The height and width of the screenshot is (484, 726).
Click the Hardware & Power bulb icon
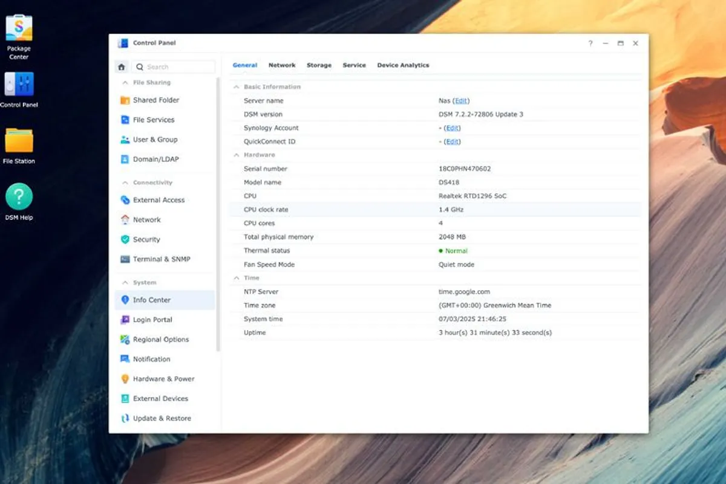coord(125,379)
